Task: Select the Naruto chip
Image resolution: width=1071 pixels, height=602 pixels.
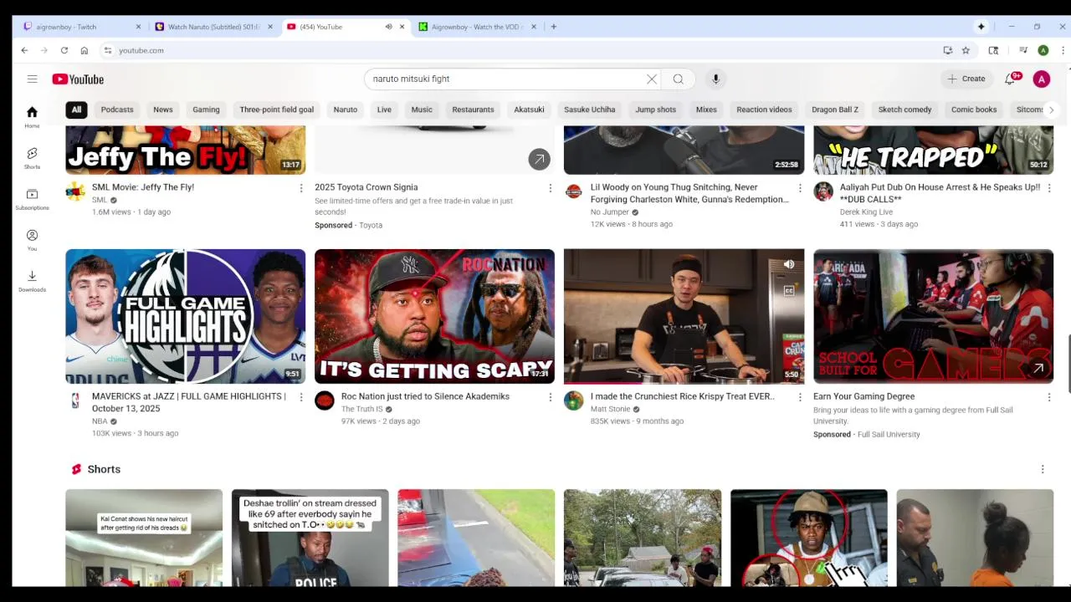Action: pyautogui.click(x=346, y=110)
